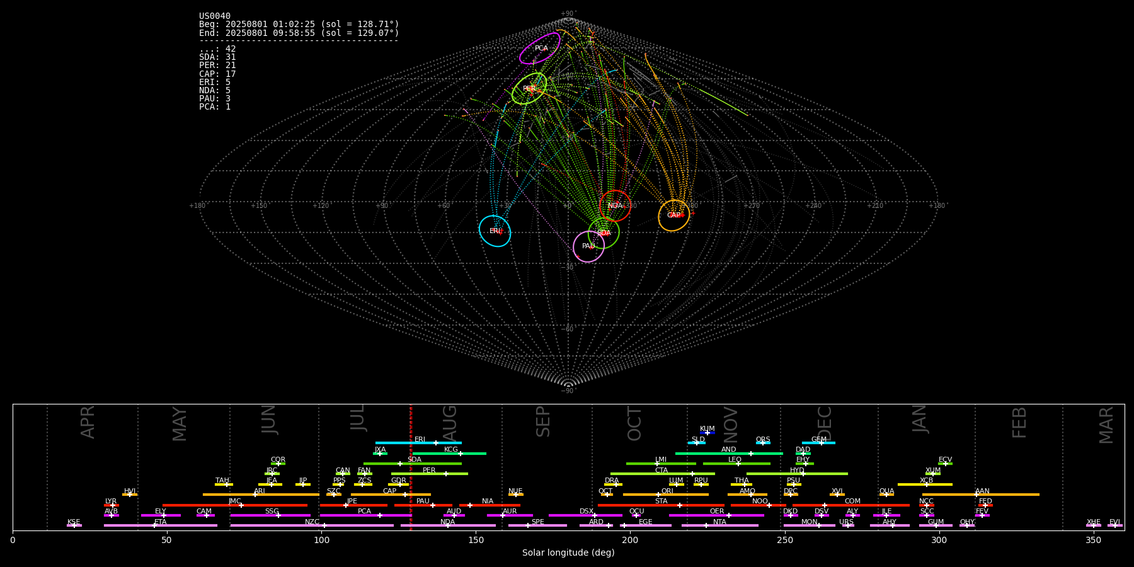The width and height of the screenshot is (1134, 567).
Task: Click the 'SDA: 31' count in legend
Action: pos(217,57)
